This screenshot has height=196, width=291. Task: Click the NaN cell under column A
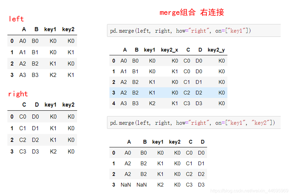[126, 185]
